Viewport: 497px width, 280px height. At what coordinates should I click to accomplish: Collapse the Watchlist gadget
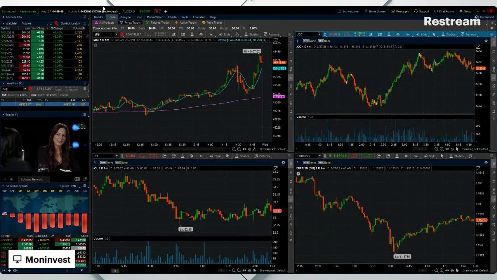coord(3,23)
